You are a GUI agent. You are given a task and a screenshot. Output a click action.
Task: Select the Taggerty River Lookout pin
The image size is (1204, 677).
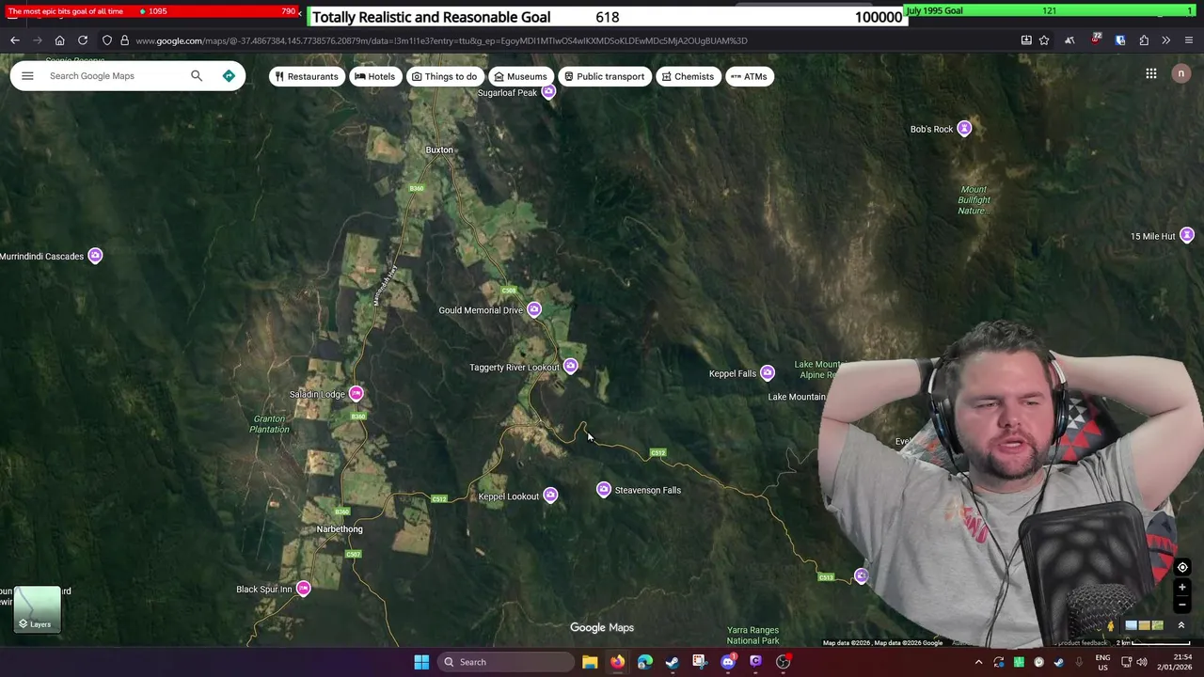(x=570, y=367)
